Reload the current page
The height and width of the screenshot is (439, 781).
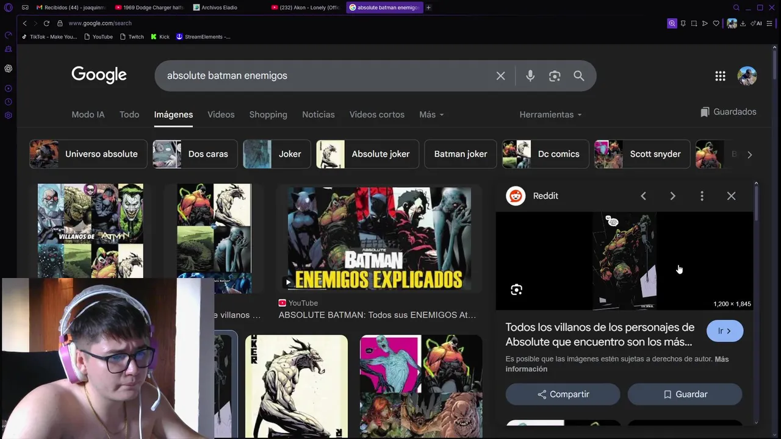click(x=46, y=23)
